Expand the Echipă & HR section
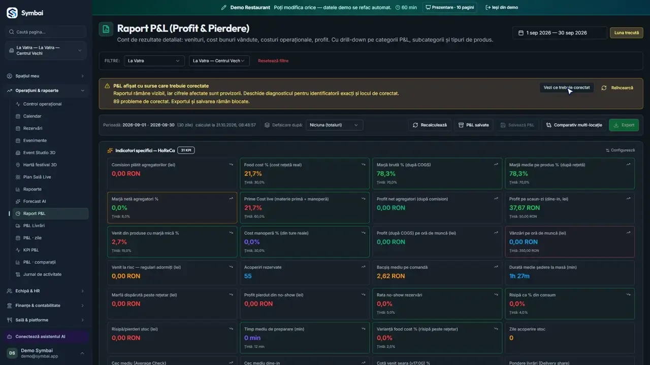The image size is (650, 365). [46, 291]
